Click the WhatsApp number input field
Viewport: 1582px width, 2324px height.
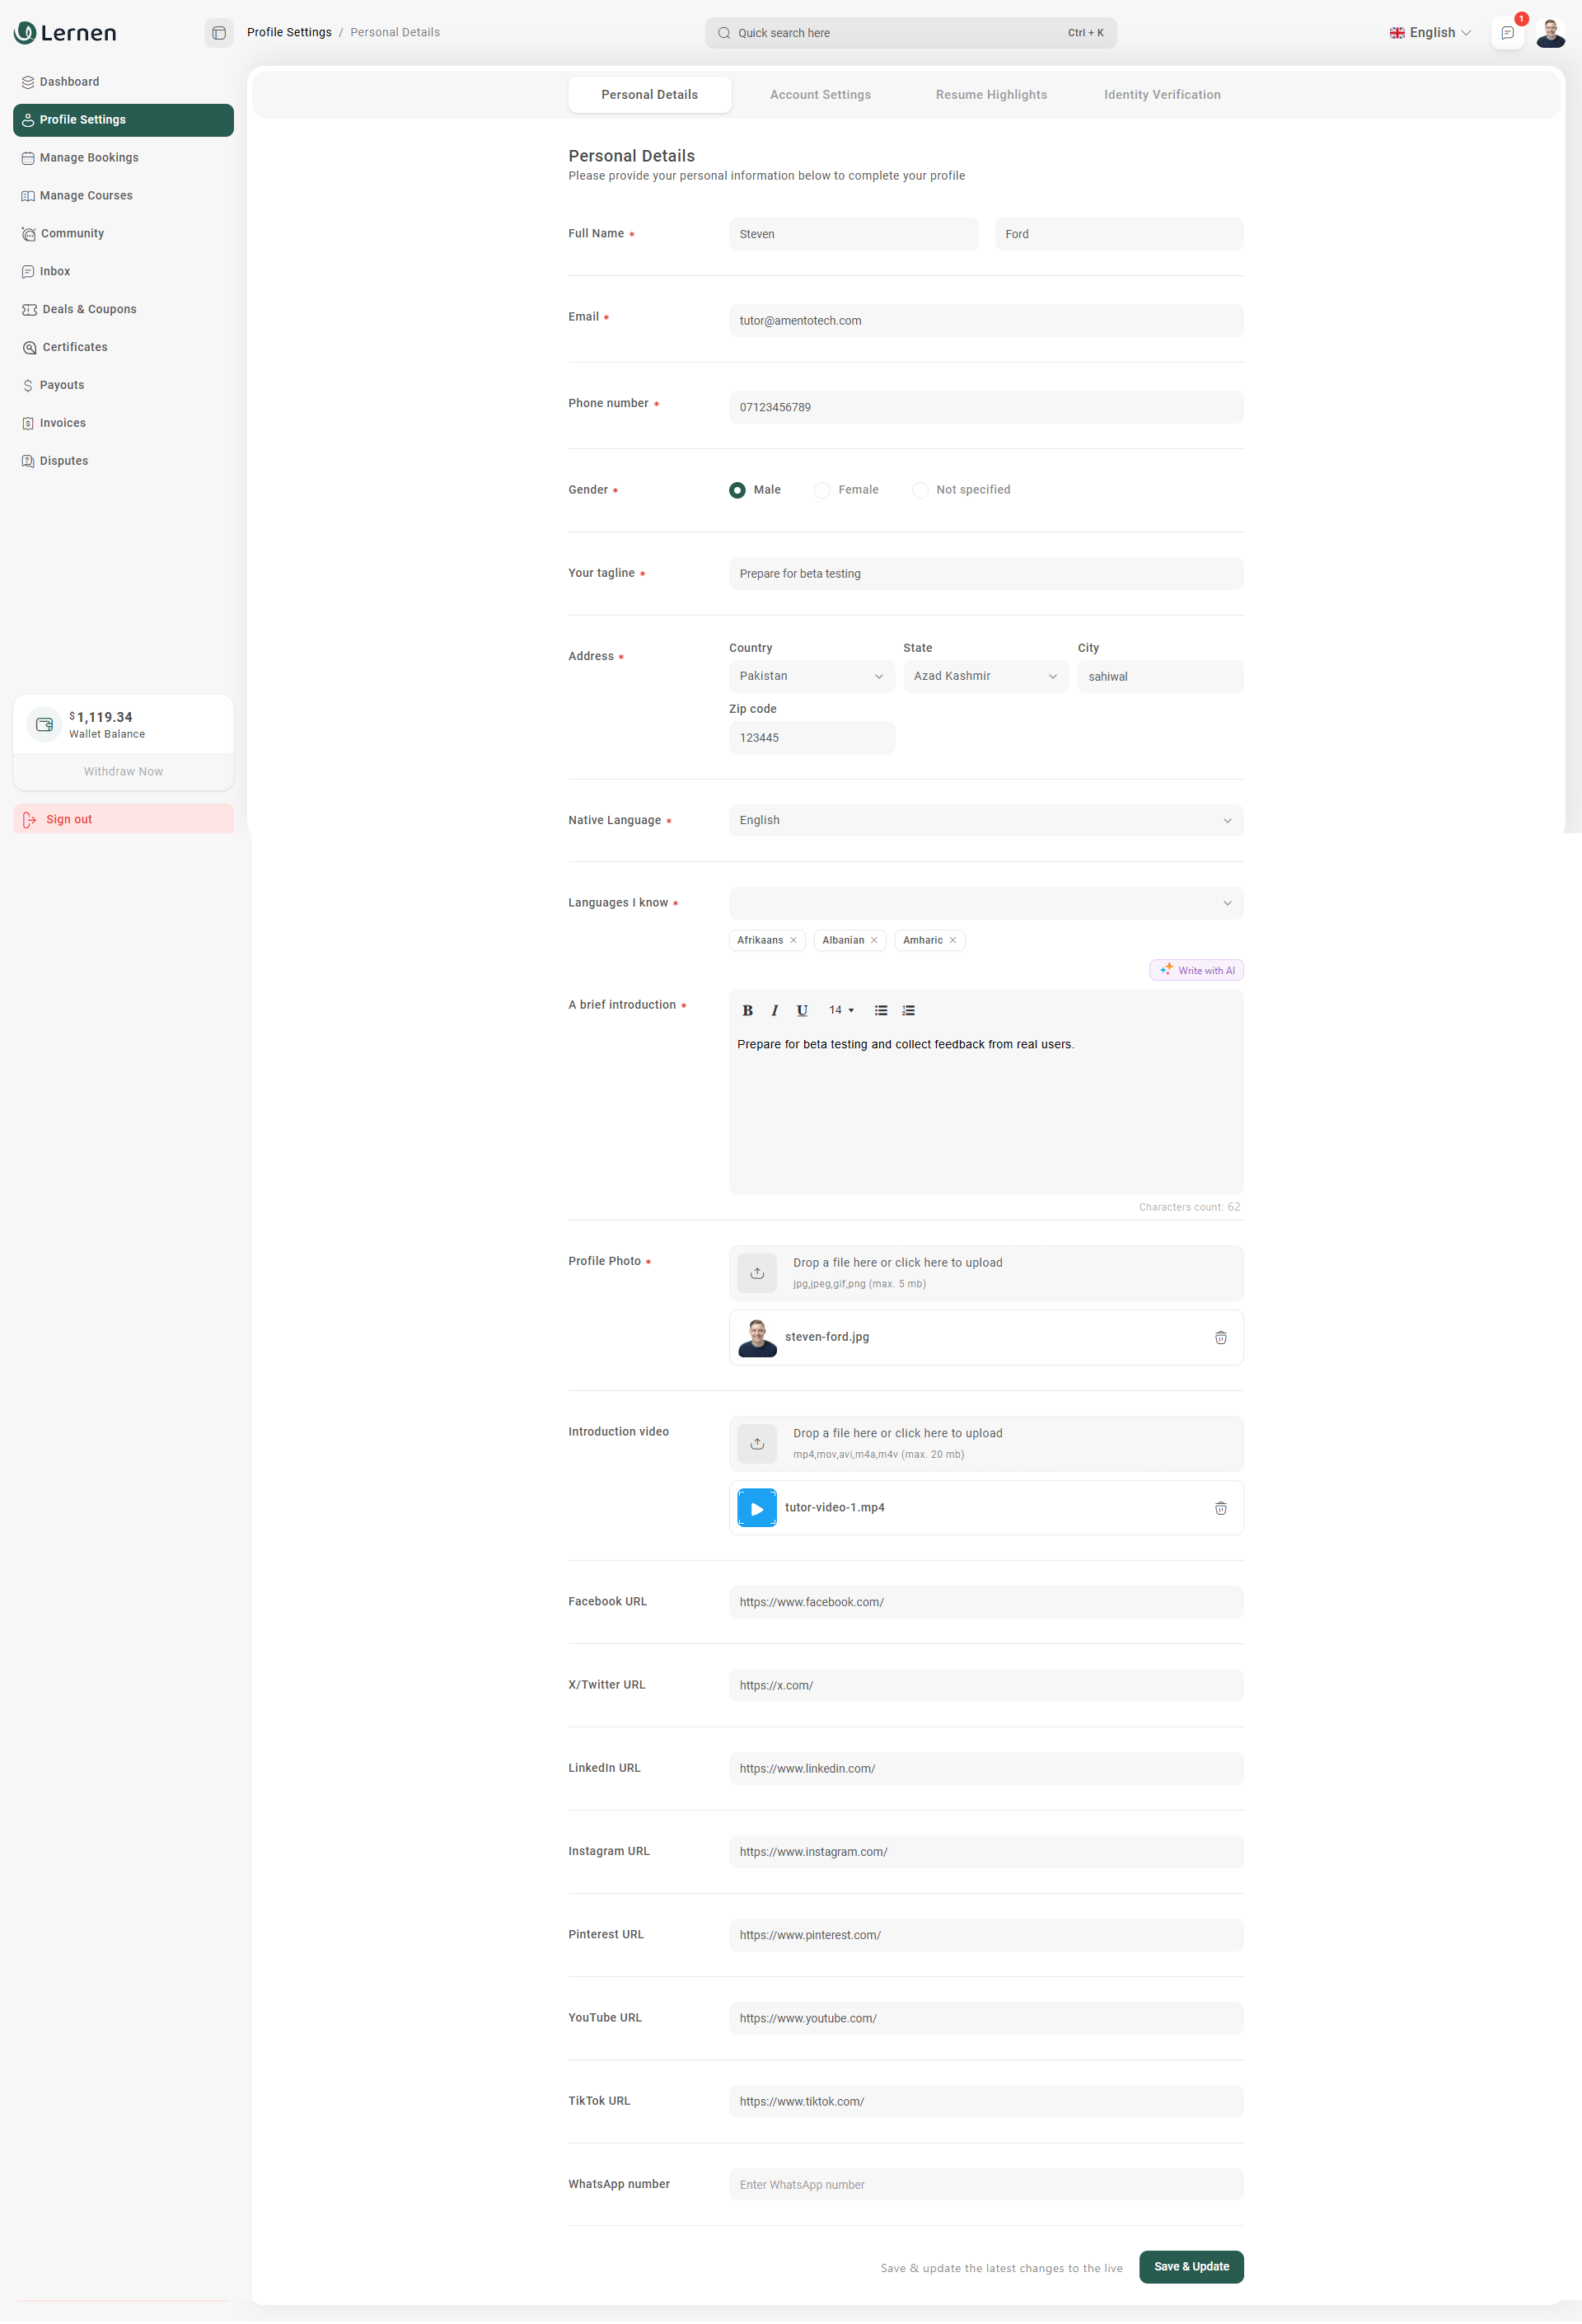click(x=985, y=2184)
